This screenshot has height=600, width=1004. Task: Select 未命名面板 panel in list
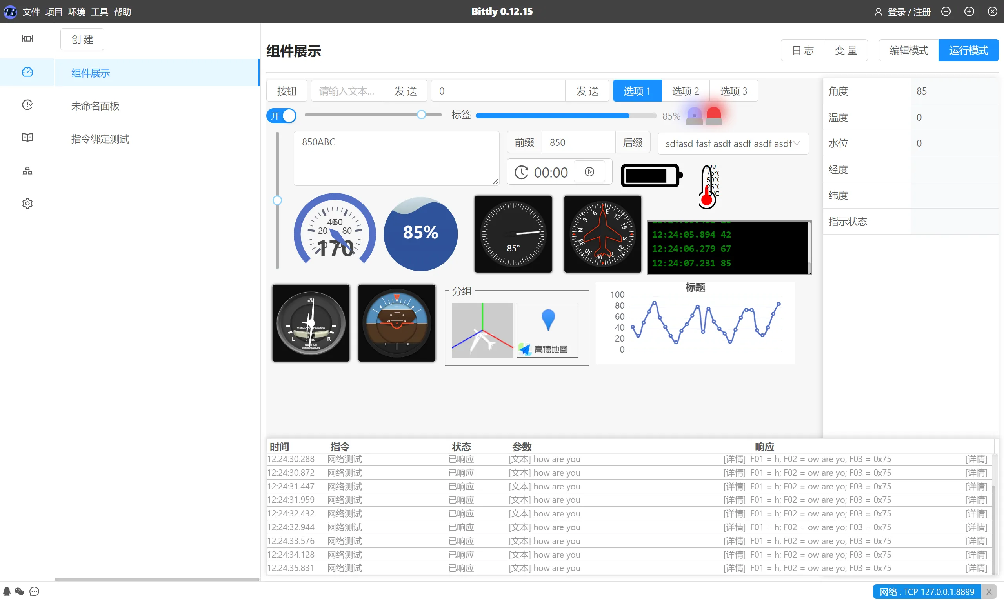pyautogui.click(x=157, y=106)
